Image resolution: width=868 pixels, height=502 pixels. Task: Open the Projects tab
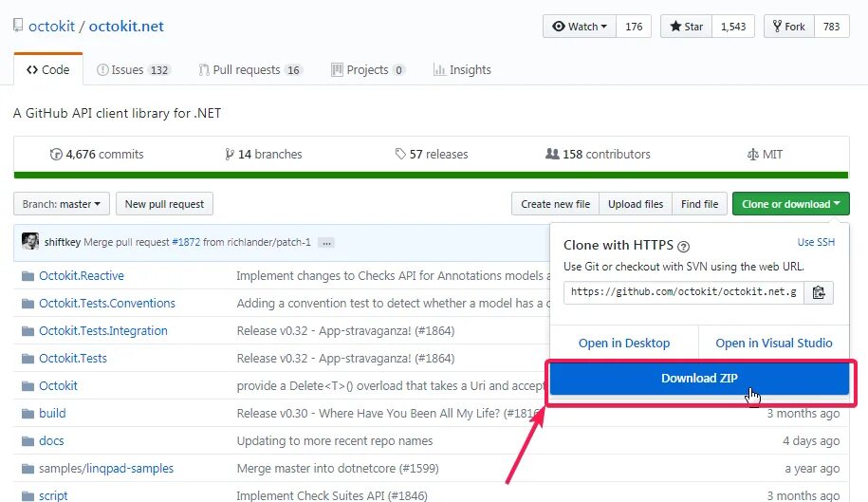[367, 69]
